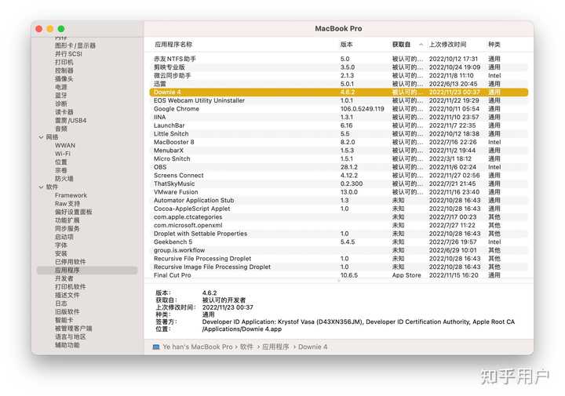Select the ThatSkyMusic row
The height and width of the screenshot is (396, 565).
click(x=339, y=183)
